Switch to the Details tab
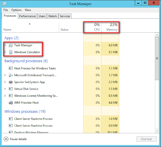The width and height of the screenshot is (161, 147). point(53,16)
